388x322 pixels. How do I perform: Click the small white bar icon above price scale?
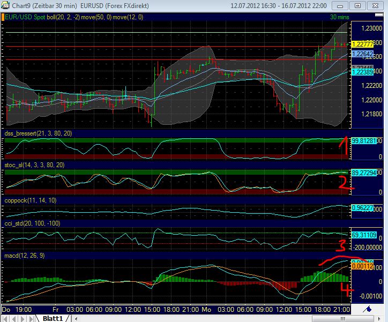point(379,15)
